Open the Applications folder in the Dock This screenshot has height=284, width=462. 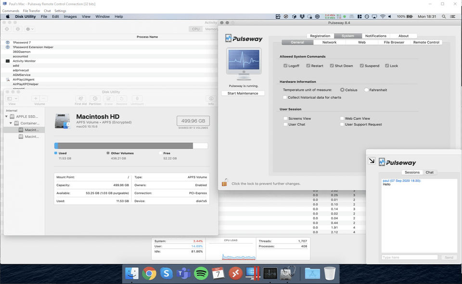tap(312, 273)
